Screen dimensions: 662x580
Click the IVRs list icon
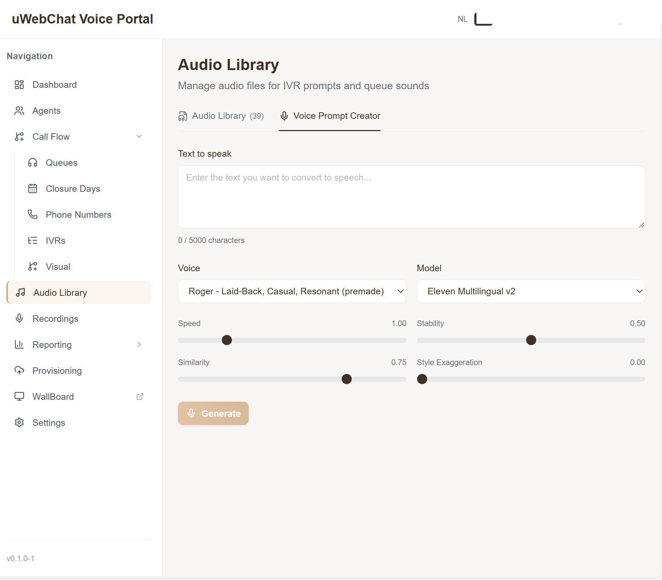coord(32,241)
